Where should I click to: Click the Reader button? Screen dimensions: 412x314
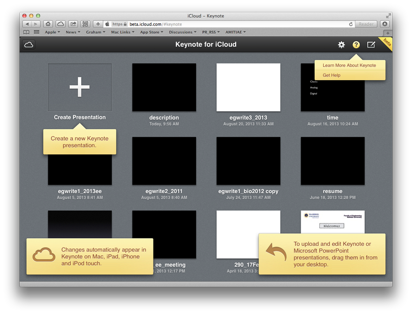pyautogui.click(x=366, y=24)
